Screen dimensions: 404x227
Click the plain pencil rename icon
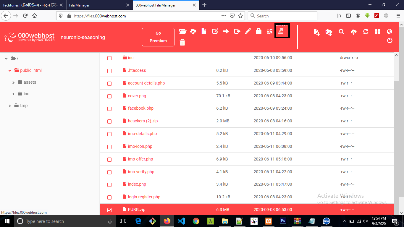[x=248, y=31]
